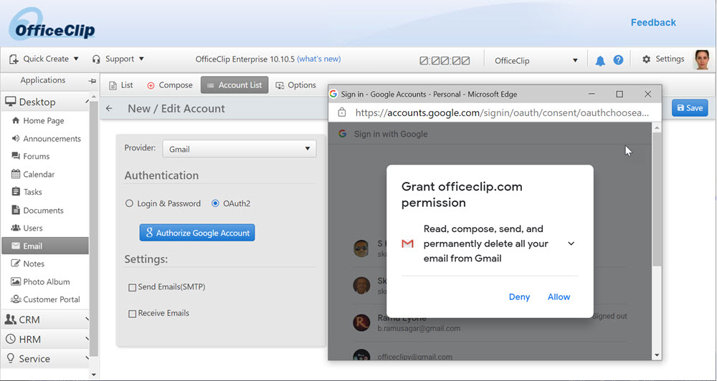Click the Edge address bar URL
Image resolution: width=717 pixels, height=381 pixels.
click(502, 113)
